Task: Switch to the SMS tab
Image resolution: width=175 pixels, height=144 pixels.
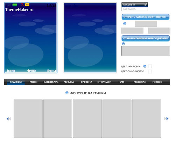Action: click(122, 82)
